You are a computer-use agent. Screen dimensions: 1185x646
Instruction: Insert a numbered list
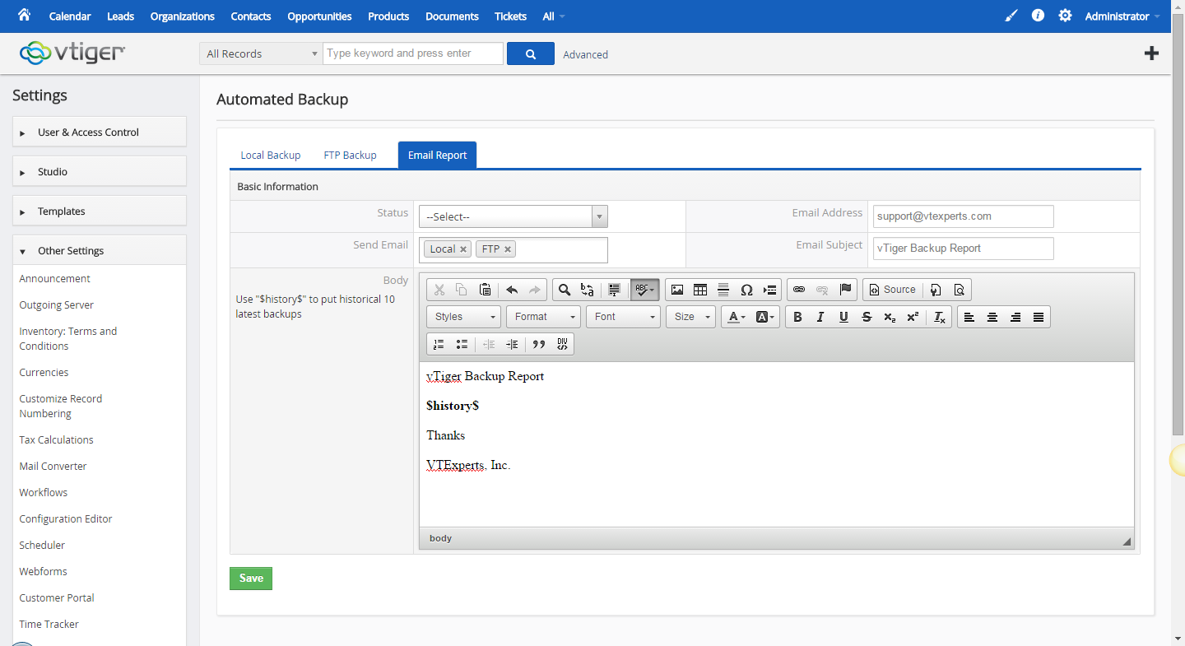[x=439, y=344]
